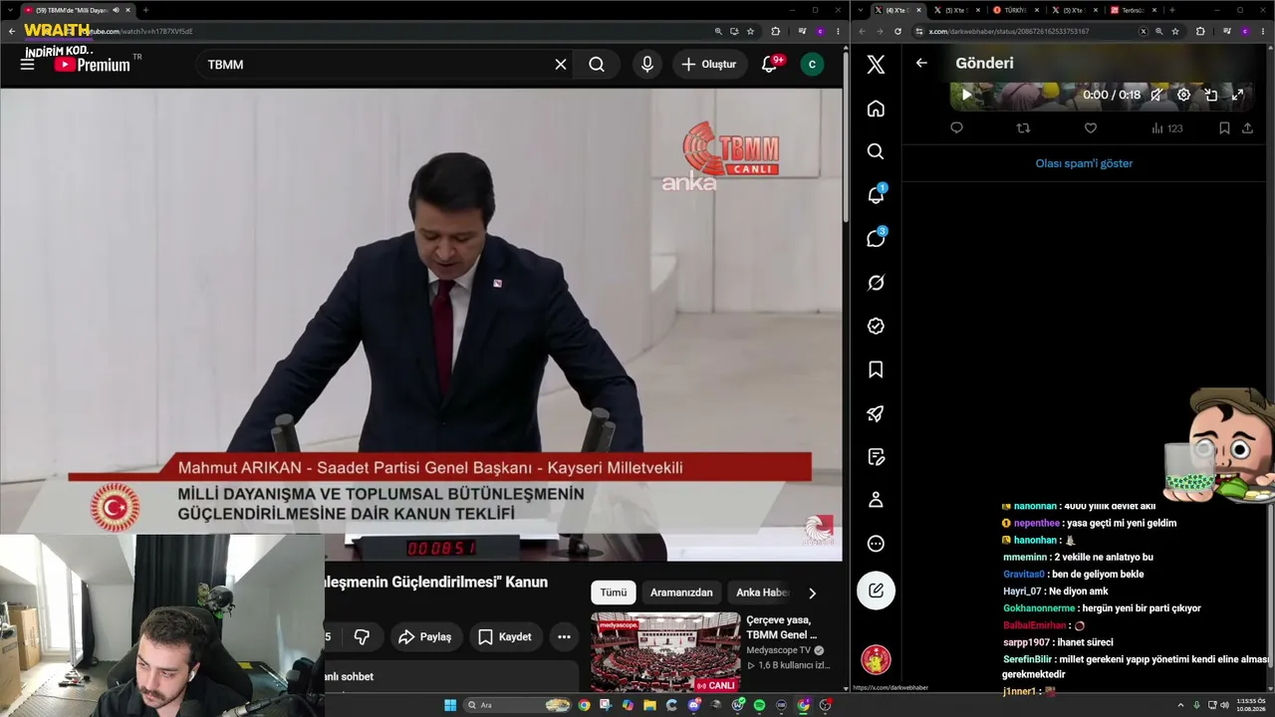The image size is (1275, 717).
Task: Open X Home feed icon
Action: pos(876,109)
